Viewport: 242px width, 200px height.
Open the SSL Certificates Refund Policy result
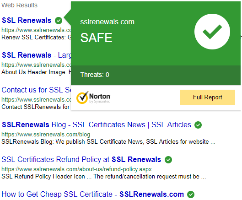pos(81,159)
